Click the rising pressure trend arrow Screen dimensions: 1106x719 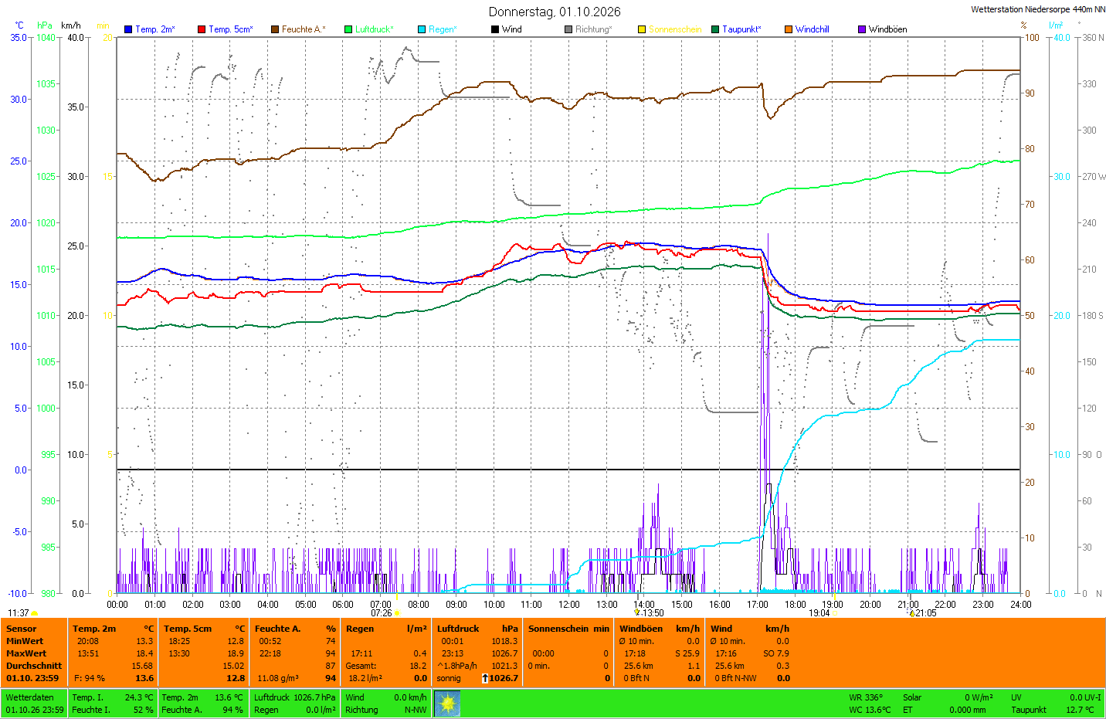pos(485,678)
